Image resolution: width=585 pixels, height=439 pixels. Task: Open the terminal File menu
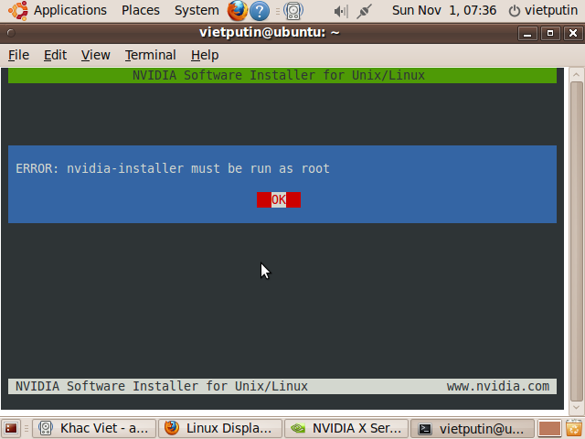pos(18,55)
